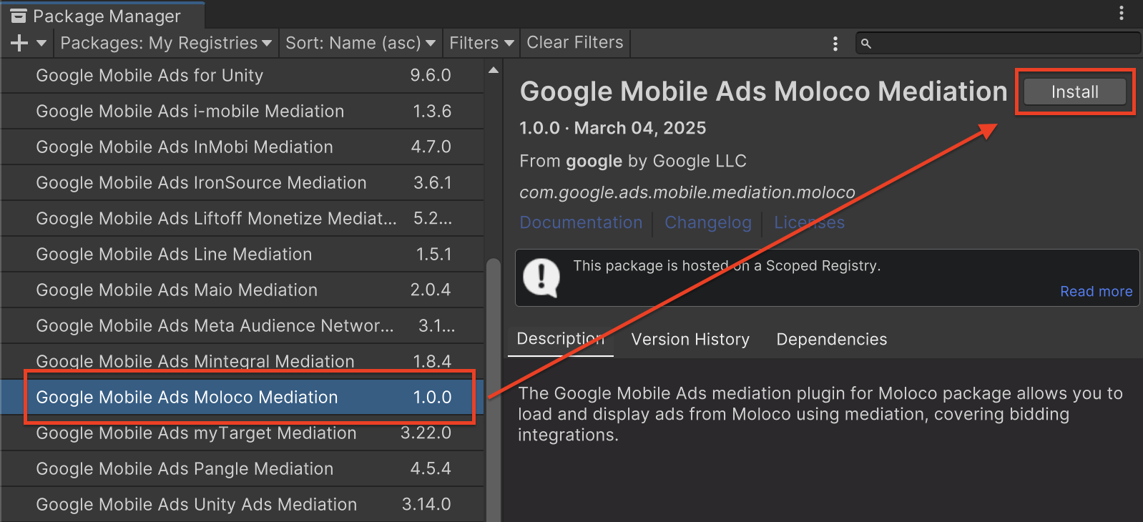1143x522 pixels.
Task: Expand the Packages: My Registries dropdown
Action: click(x=166, y=43)
